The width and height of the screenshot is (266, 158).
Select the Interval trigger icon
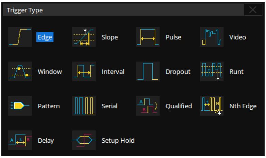click(x=84, y=72)
